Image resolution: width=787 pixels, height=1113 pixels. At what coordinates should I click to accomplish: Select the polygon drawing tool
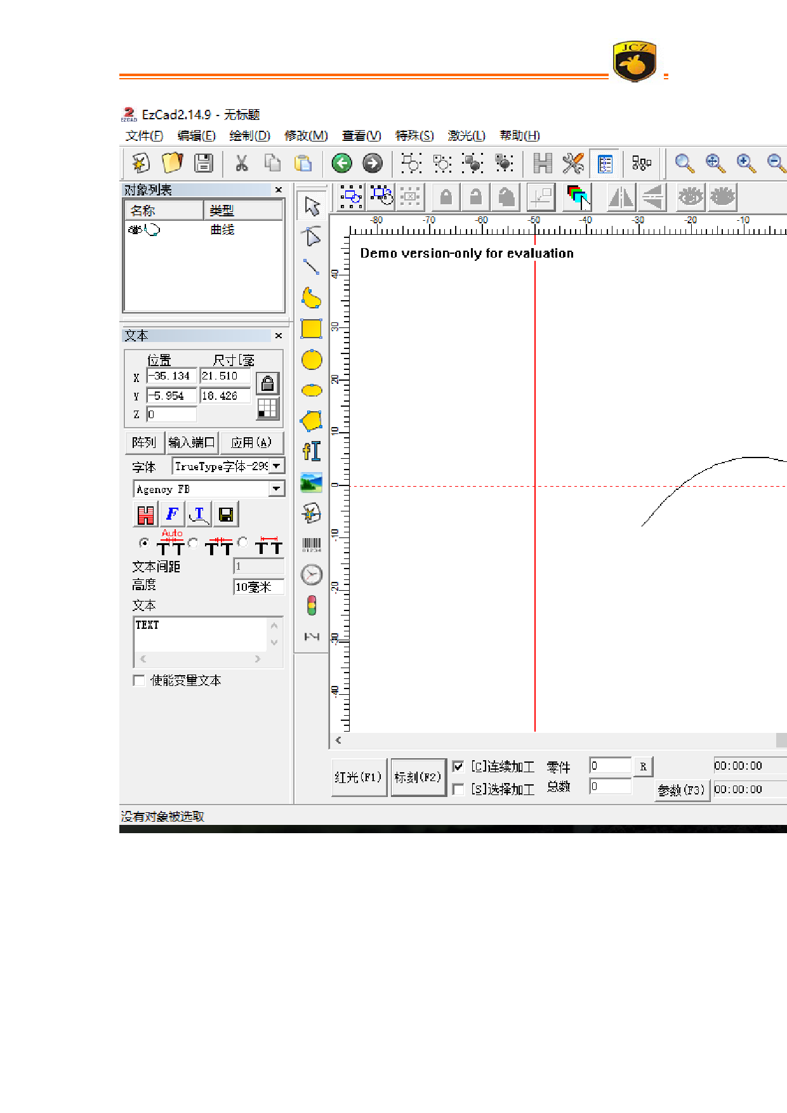point(311,420)
